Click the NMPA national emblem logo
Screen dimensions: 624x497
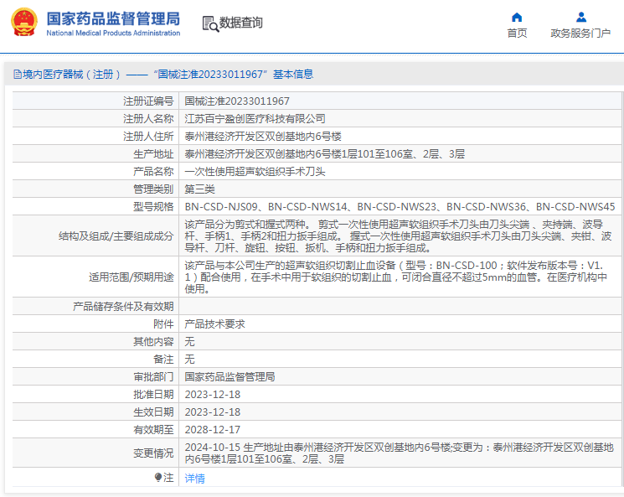(x=24, y=22)
